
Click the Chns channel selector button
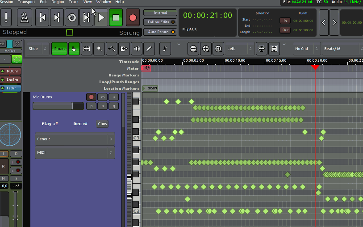point(102,124)
